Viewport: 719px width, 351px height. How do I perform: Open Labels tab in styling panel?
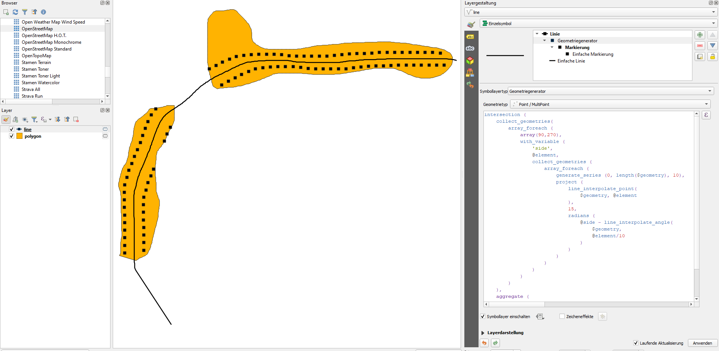tap(470, 37)
